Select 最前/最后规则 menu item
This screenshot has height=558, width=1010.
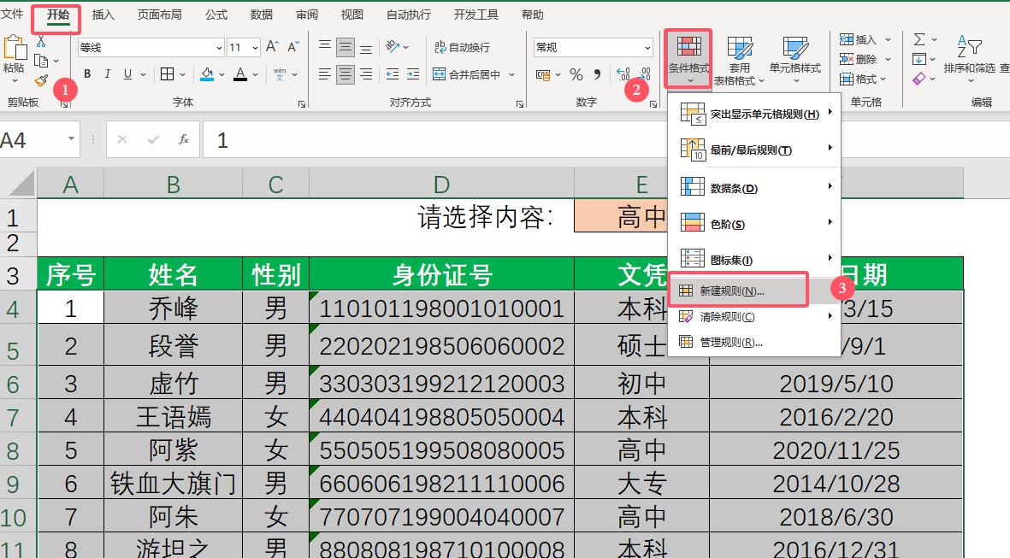(x=754, y=150)
